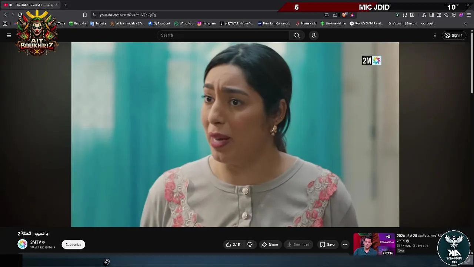Open the Login bookmark
474x267 pixels.
point(428,23)
